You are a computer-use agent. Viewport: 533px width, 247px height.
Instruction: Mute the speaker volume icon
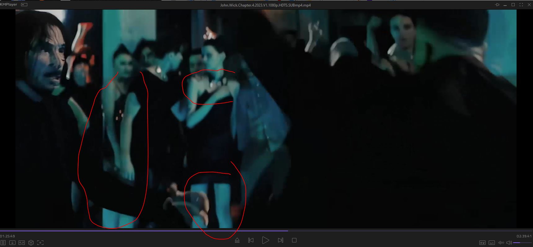tap(509, 243)
